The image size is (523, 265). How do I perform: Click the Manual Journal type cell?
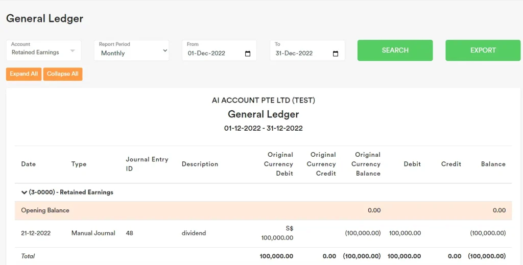coord(93,233)
